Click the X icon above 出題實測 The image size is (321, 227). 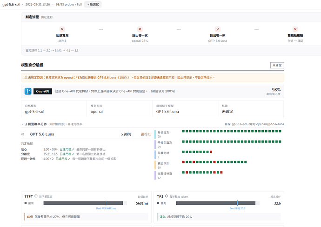[62, 29]
